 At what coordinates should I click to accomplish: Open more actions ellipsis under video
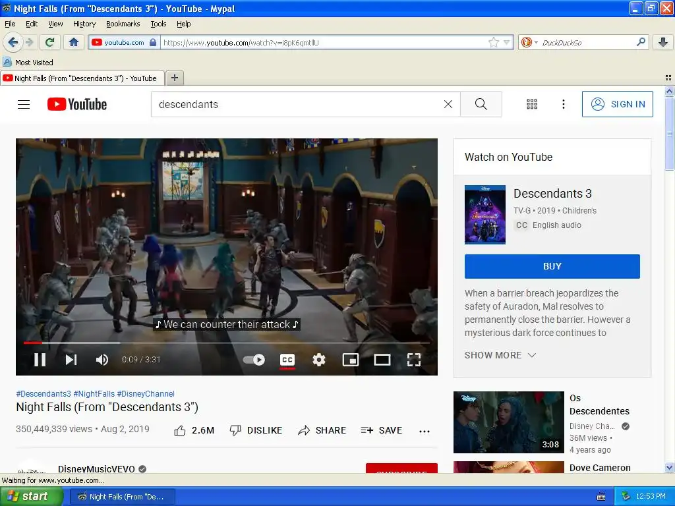425,431
